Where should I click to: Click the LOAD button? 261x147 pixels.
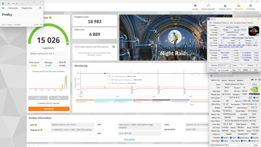click(38, 98)
